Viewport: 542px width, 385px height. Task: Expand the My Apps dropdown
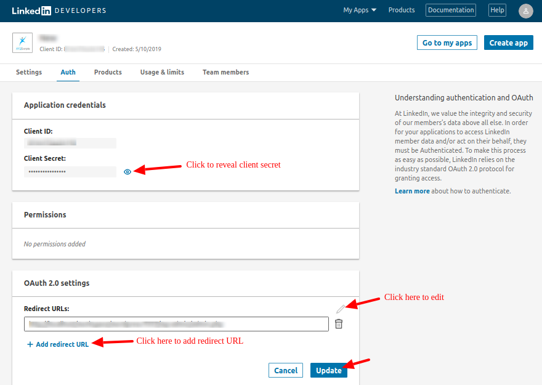click(360, 10)
